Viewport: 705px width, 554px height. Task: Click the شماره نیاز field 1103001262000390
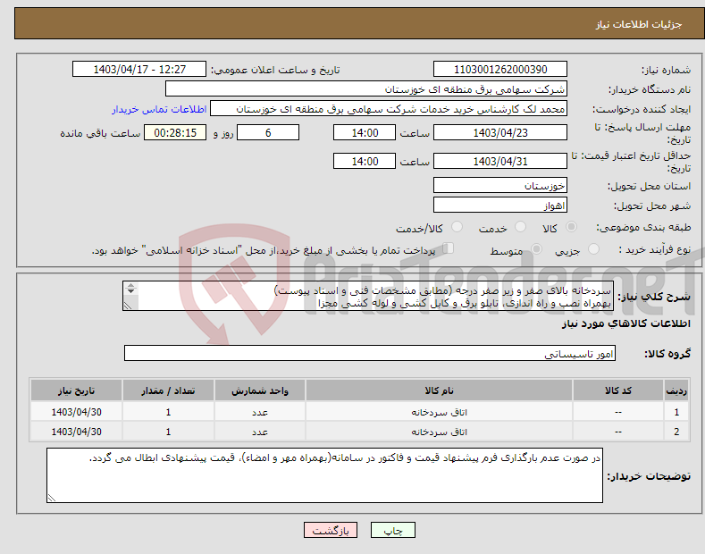500,70
